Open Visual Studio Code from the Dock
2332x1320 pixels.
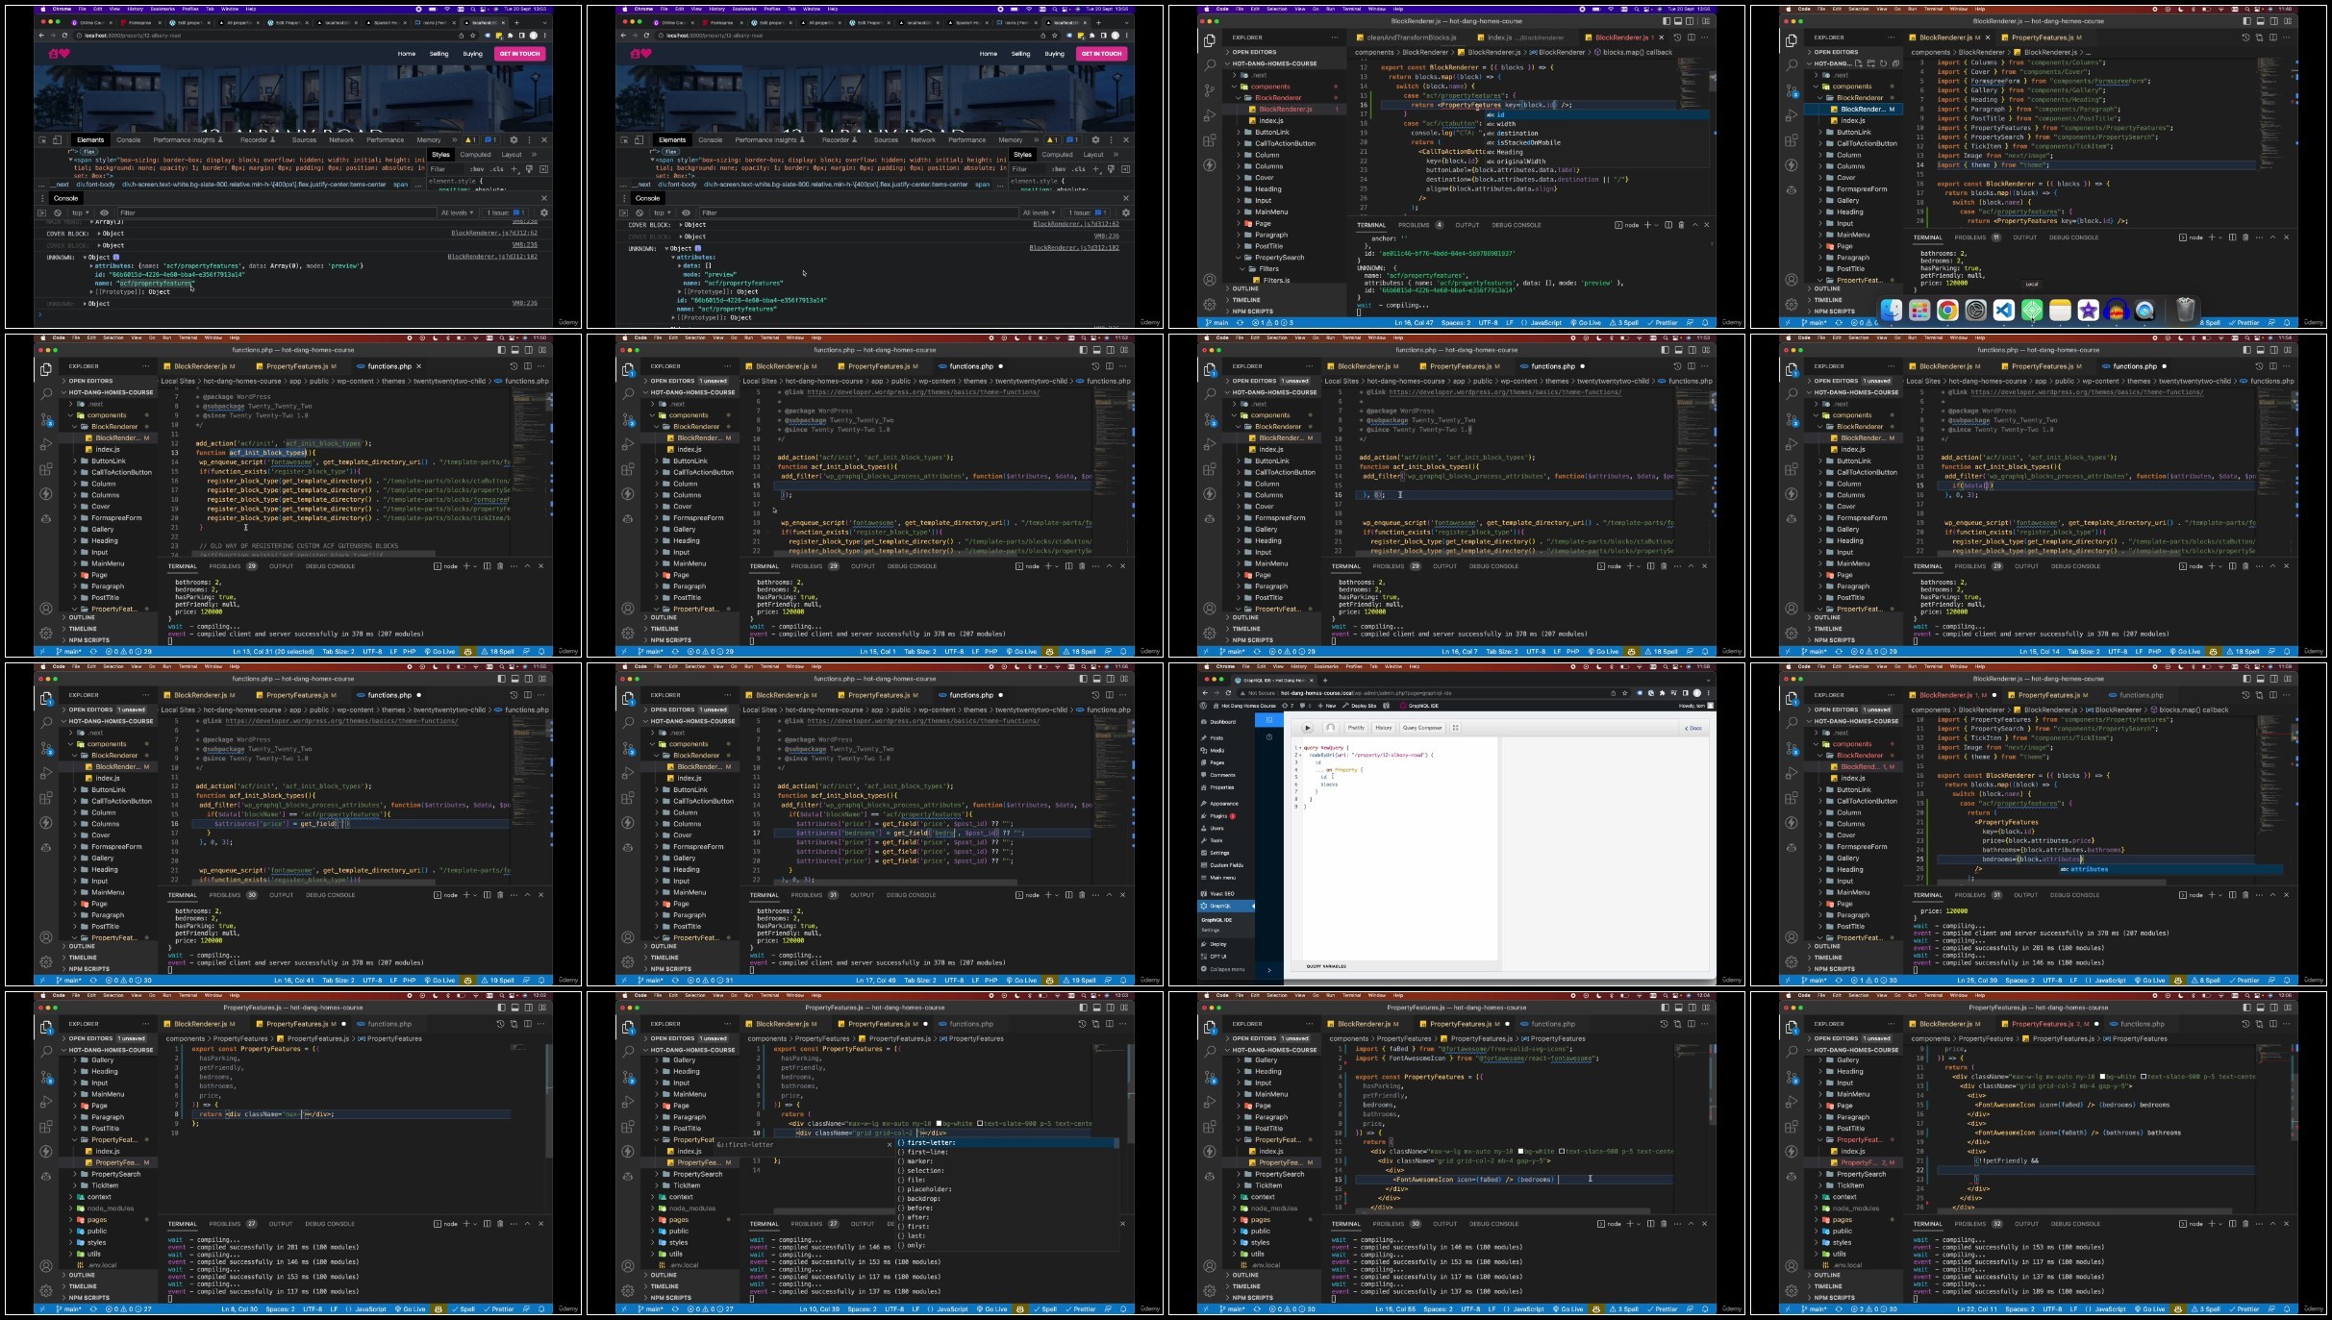pyautogui.click(x=2004, y=310)
